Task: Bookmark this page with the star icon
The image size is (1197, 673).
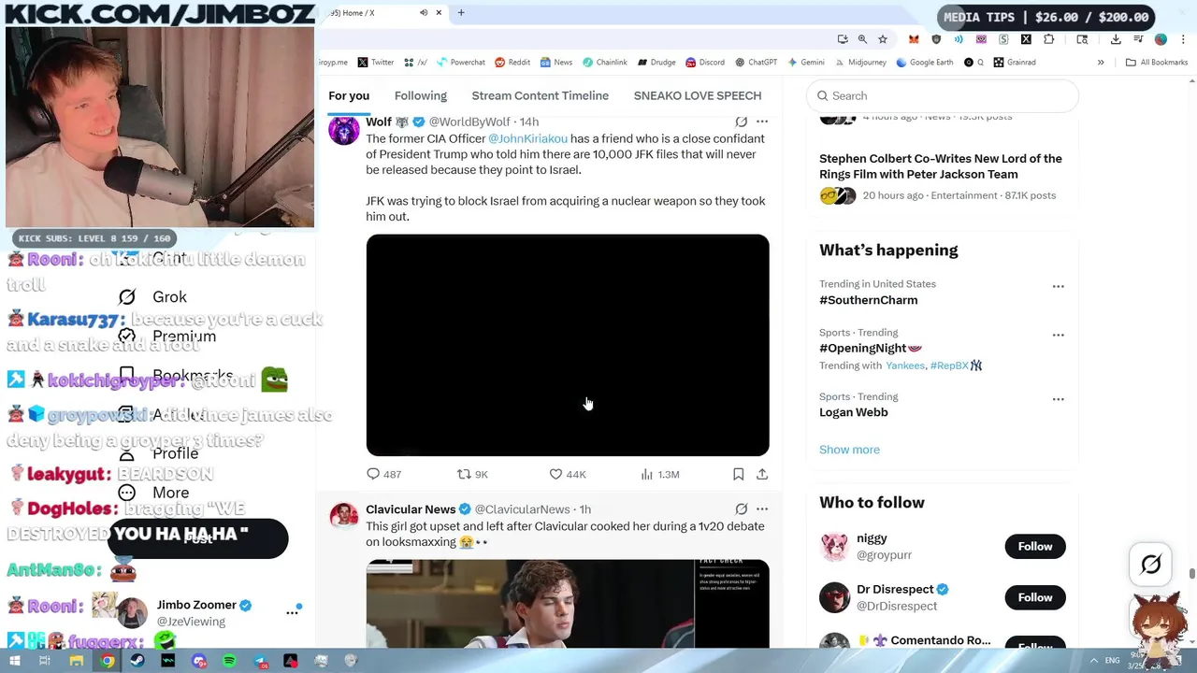Action: 882,39
